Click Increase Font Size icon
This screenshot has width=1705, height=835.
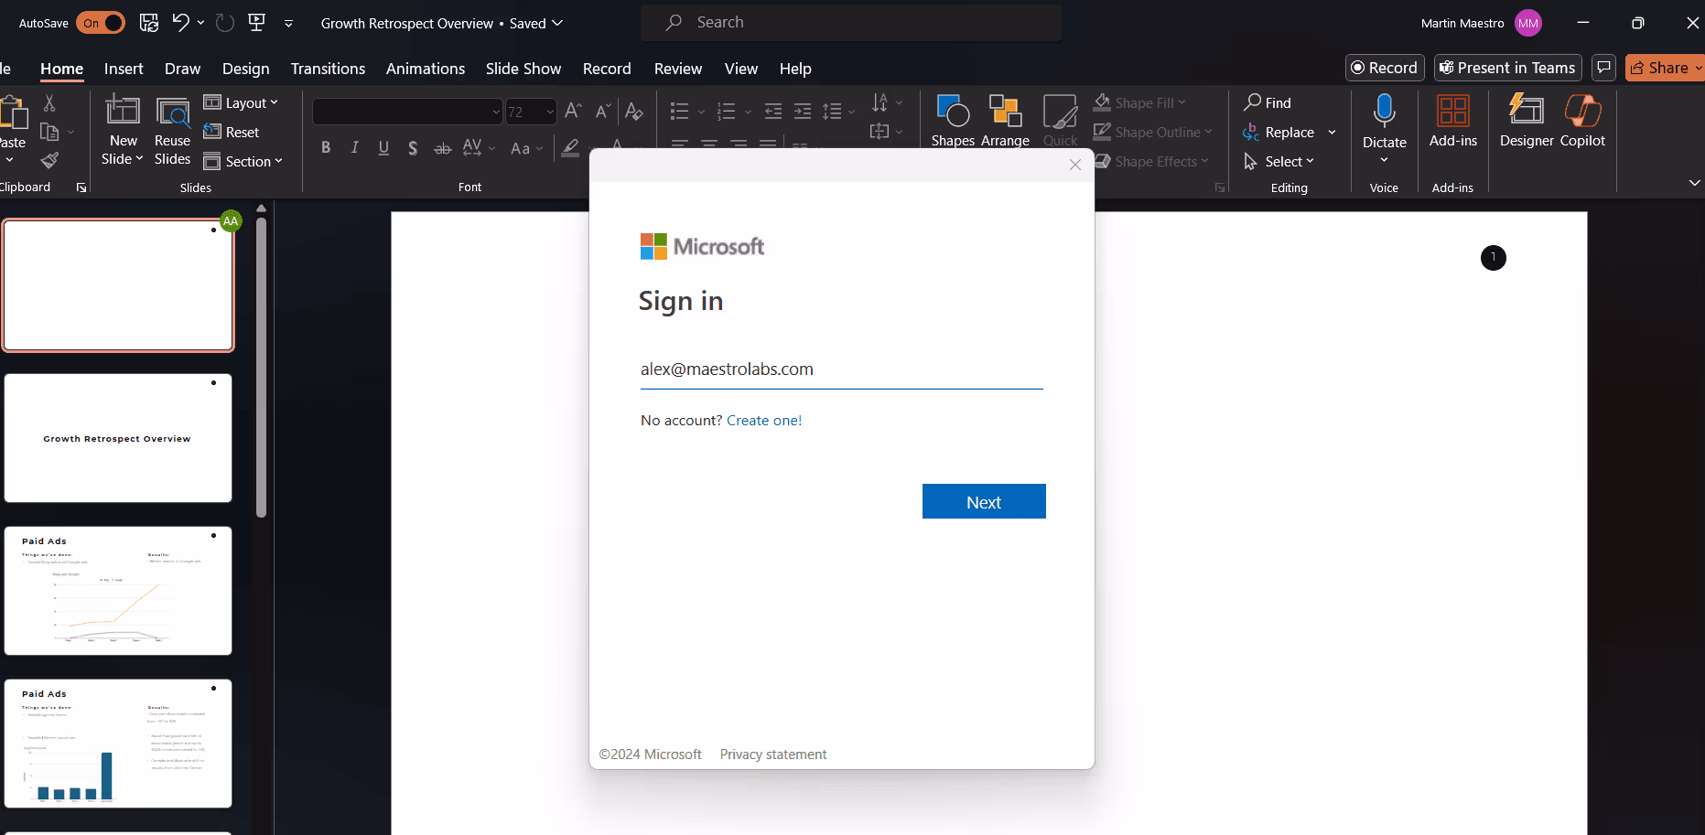point(574,111)
